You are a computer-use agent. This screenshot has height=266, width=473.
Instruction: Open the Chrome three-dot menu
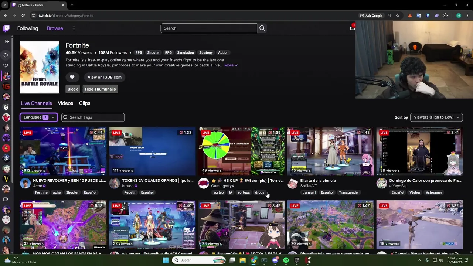[467, 16]
